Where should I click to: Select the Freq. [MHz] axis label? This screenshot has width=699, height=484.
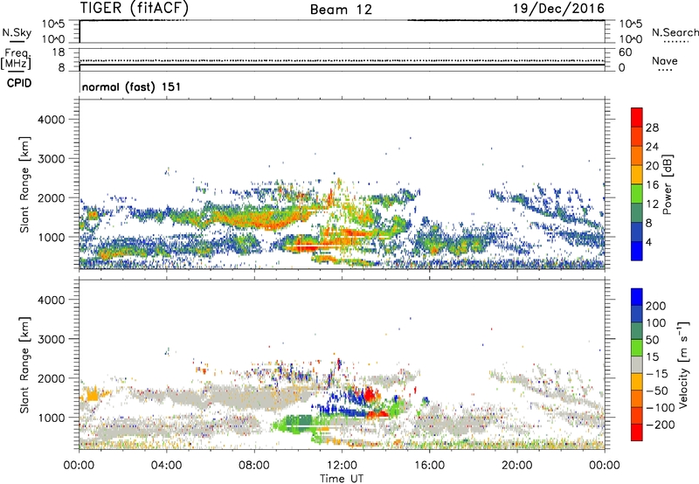[x=16, y=59]
